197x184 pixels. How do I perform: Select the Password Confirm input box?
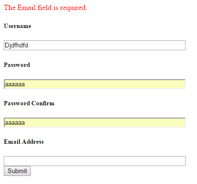click(x=94, y=123)
